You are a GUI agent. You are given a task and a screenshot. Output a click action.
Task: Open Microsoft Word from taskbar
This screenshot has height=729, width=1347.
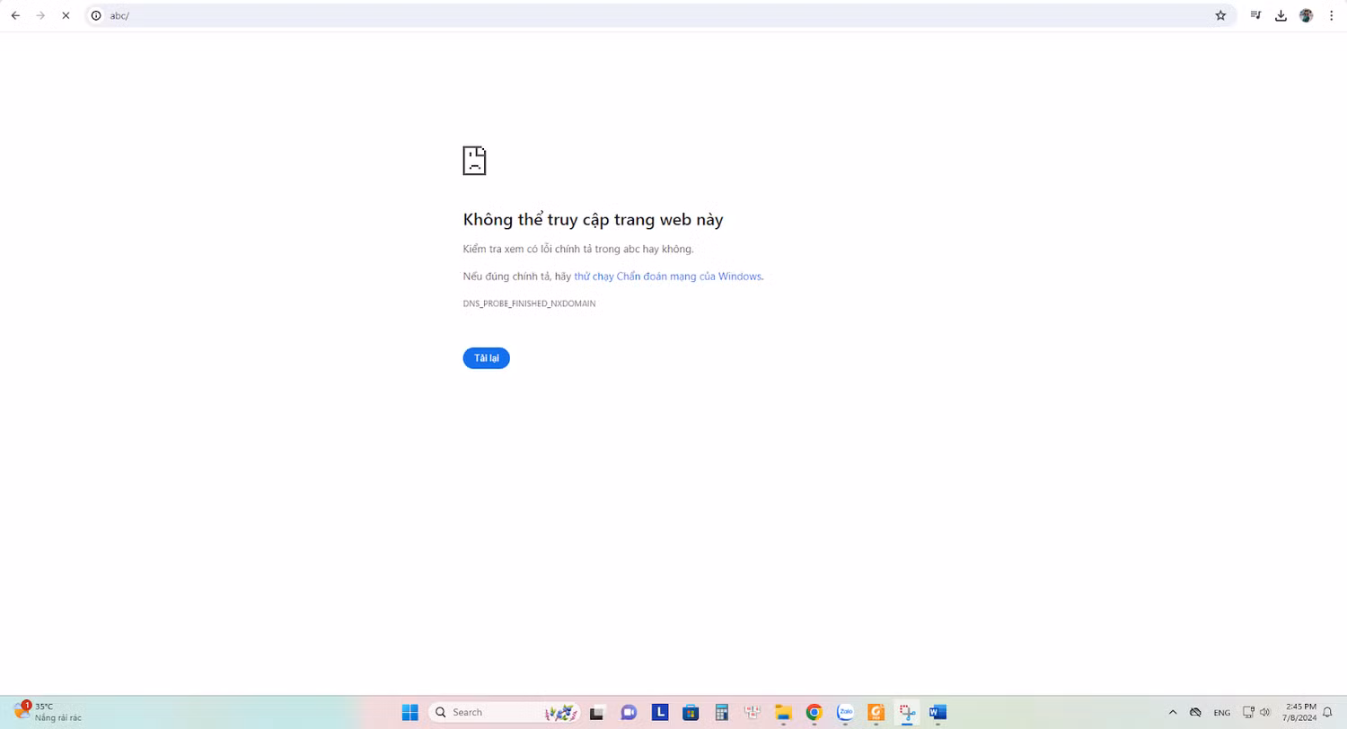pyautogui.click(x=938, y=712)
